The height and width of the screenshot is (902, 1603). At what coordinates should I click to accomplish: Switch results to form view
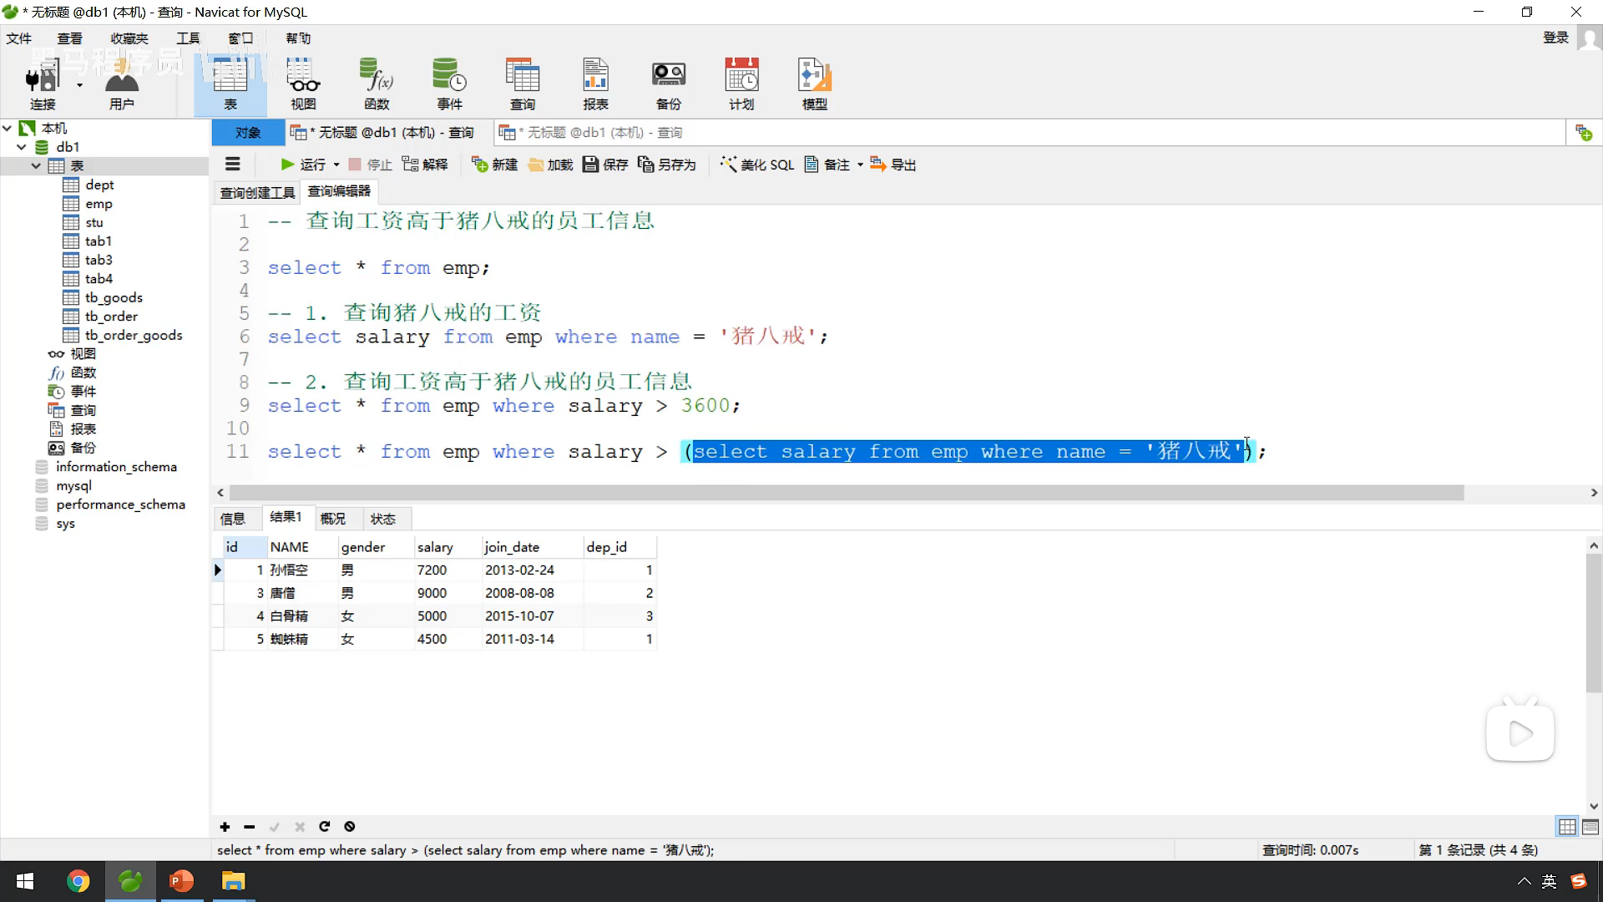[1590, 827]
